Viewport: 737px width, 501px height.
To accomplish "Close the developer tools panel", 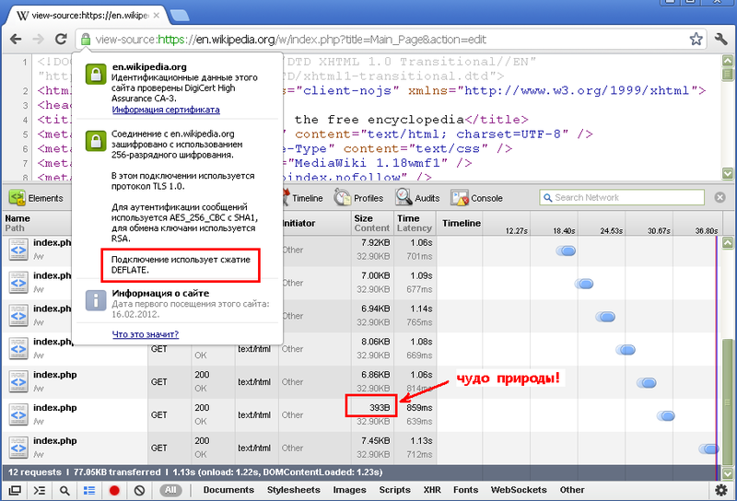I will (x=719, y=197).
